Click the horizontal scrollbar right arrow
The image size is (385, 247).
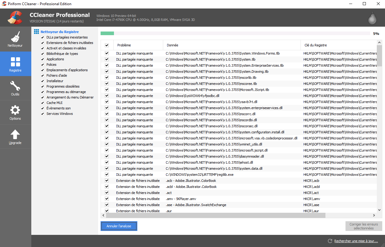tap(374, 215)
